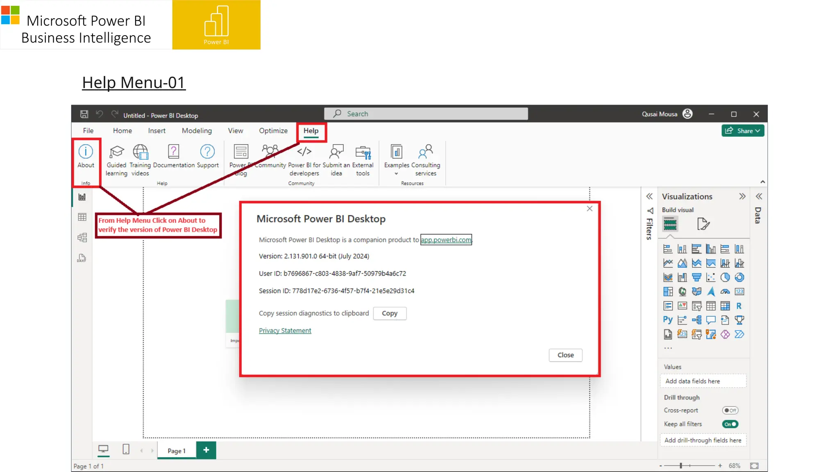
Task: Select the Power Automate visual
Action: (x=739, y=334)
